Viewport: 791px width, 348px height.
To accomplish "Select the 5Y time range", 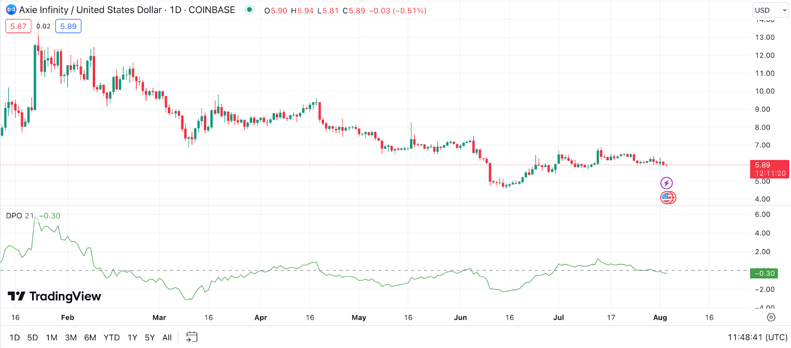I will (x=150, y=338).
